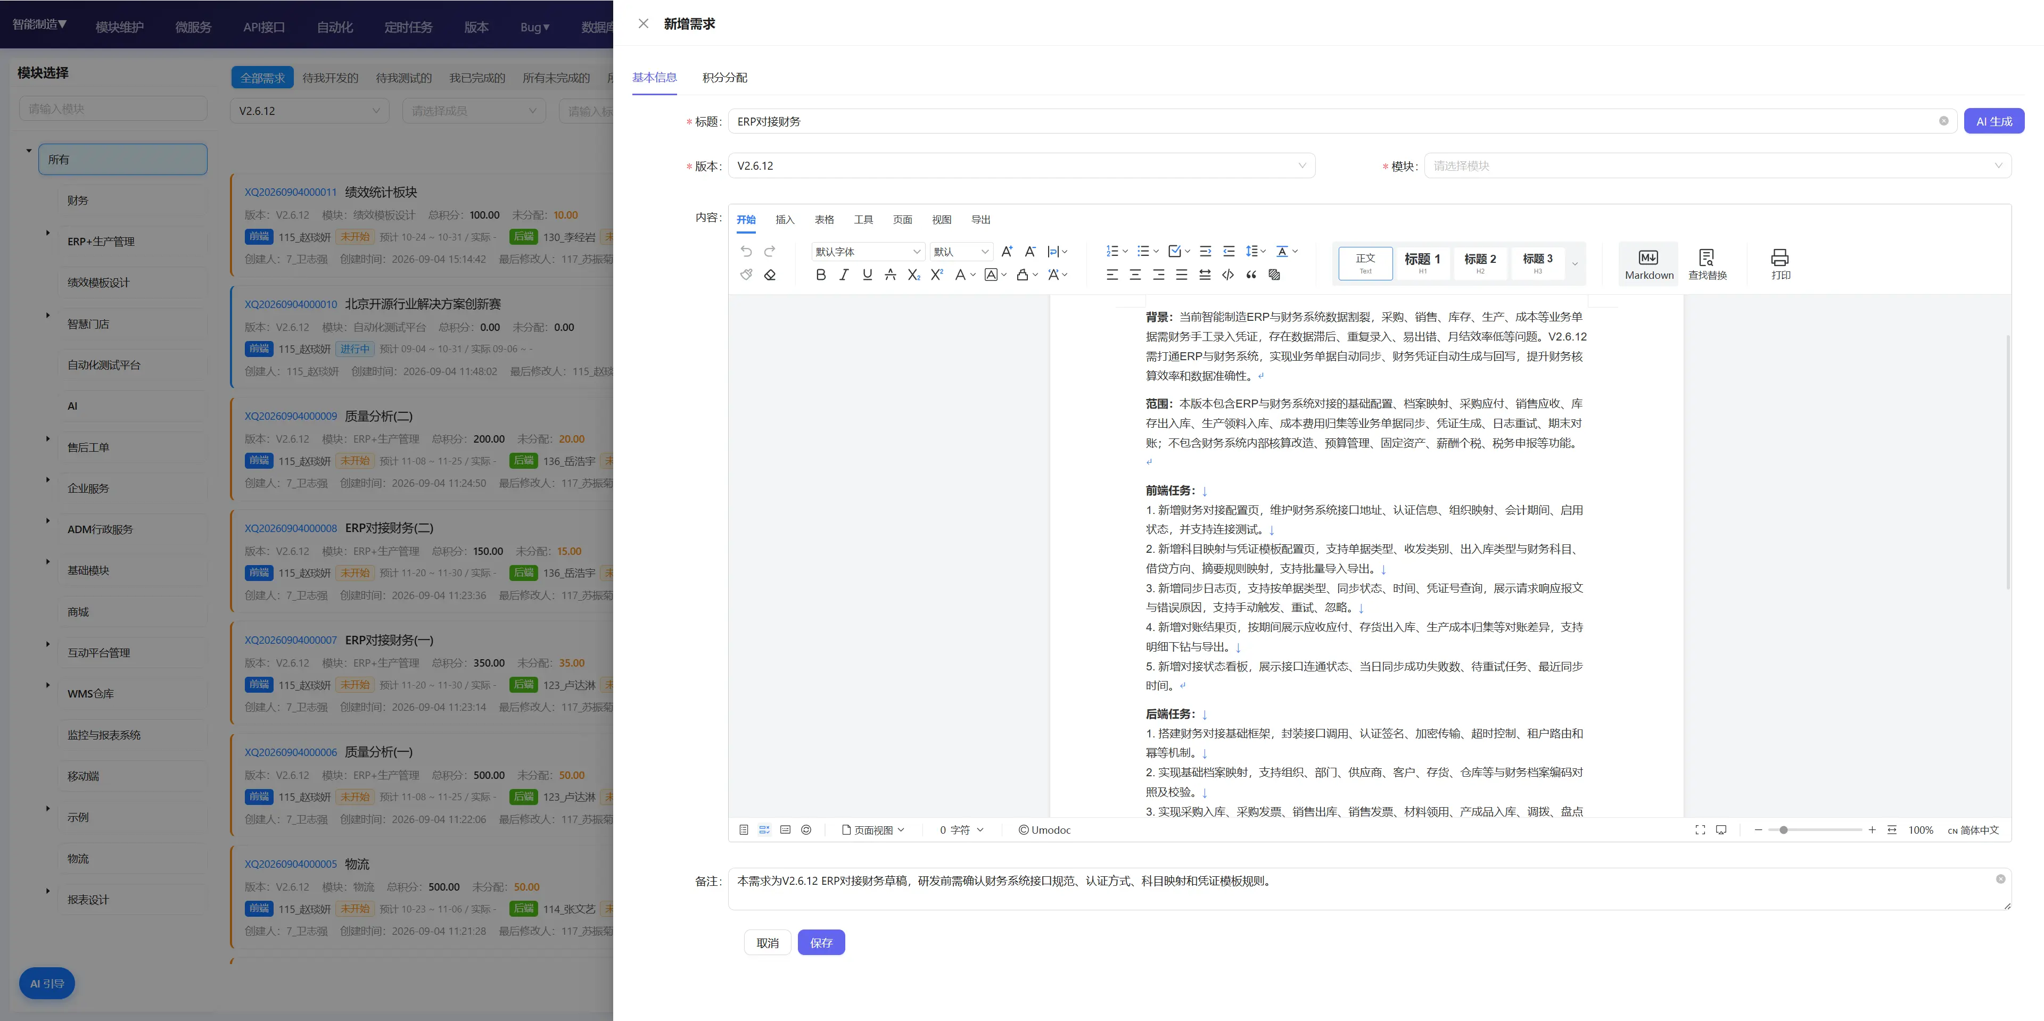This screenshot has height=1021, width=2044.
Task: Open the default font family dropdown
Action: [868, 252]
